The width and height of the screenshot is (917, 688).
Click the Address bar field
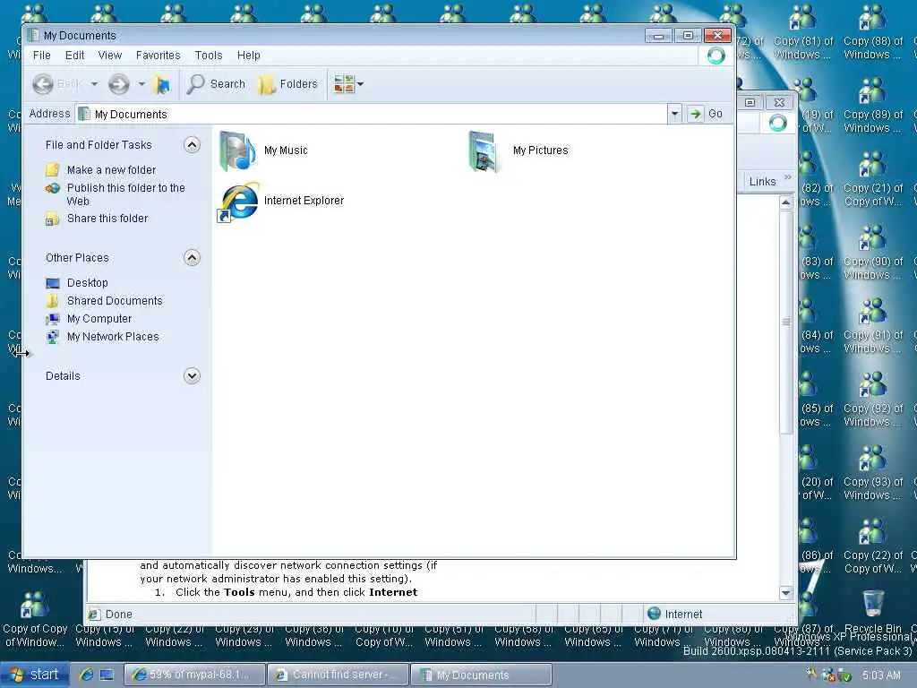pyautogui.click(x=372, y=114)
